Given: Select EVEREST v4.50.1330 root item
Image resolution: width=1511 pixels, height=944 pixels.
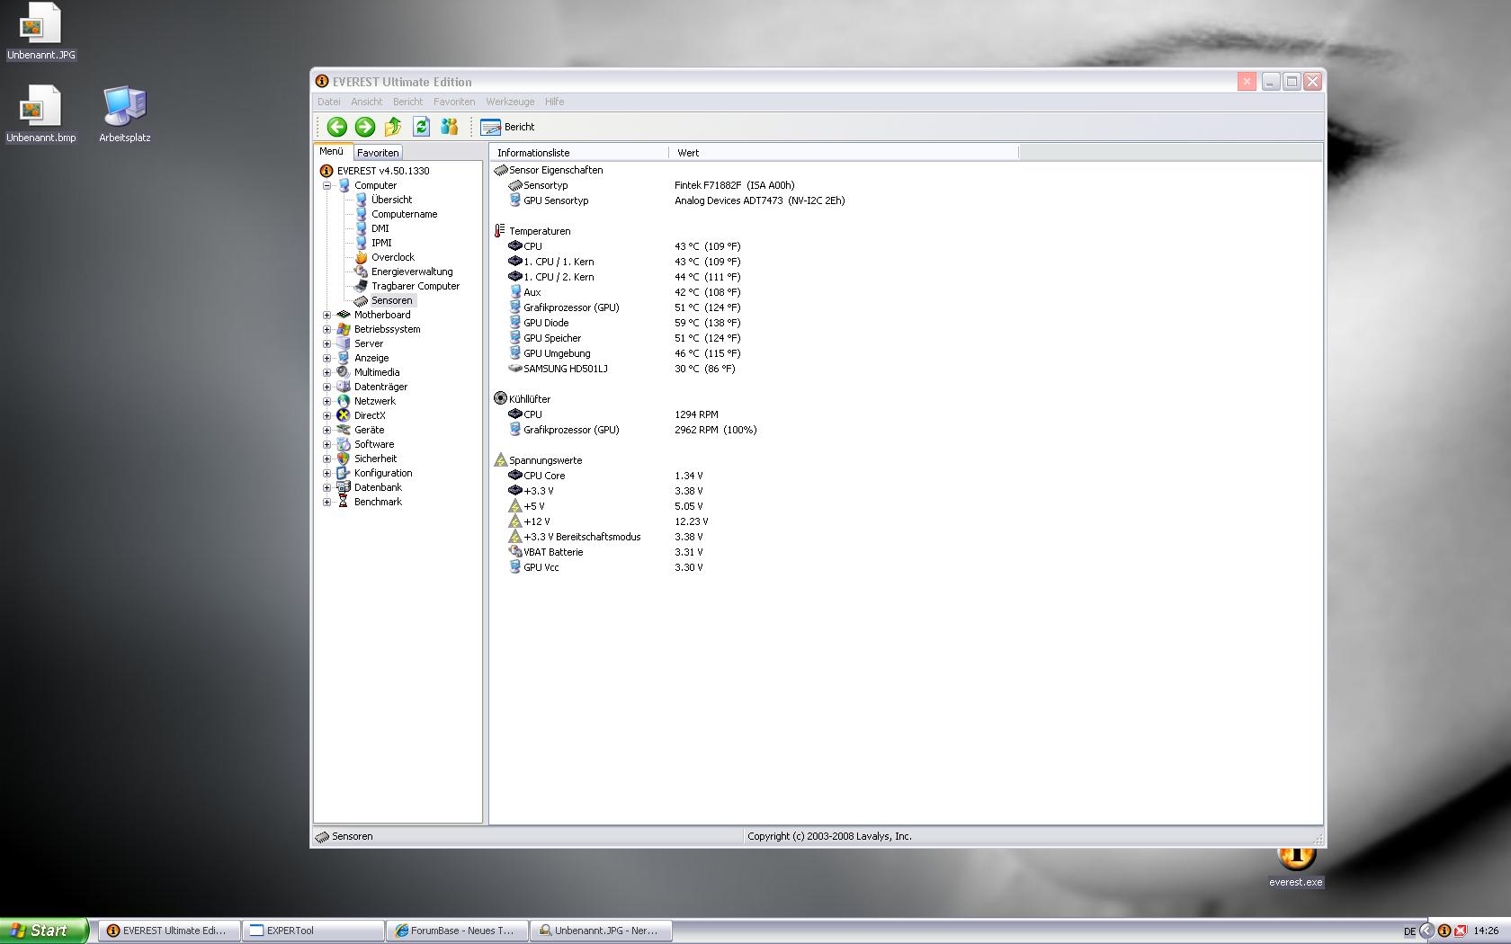Looking at the screenshot, I should [383, 171].
